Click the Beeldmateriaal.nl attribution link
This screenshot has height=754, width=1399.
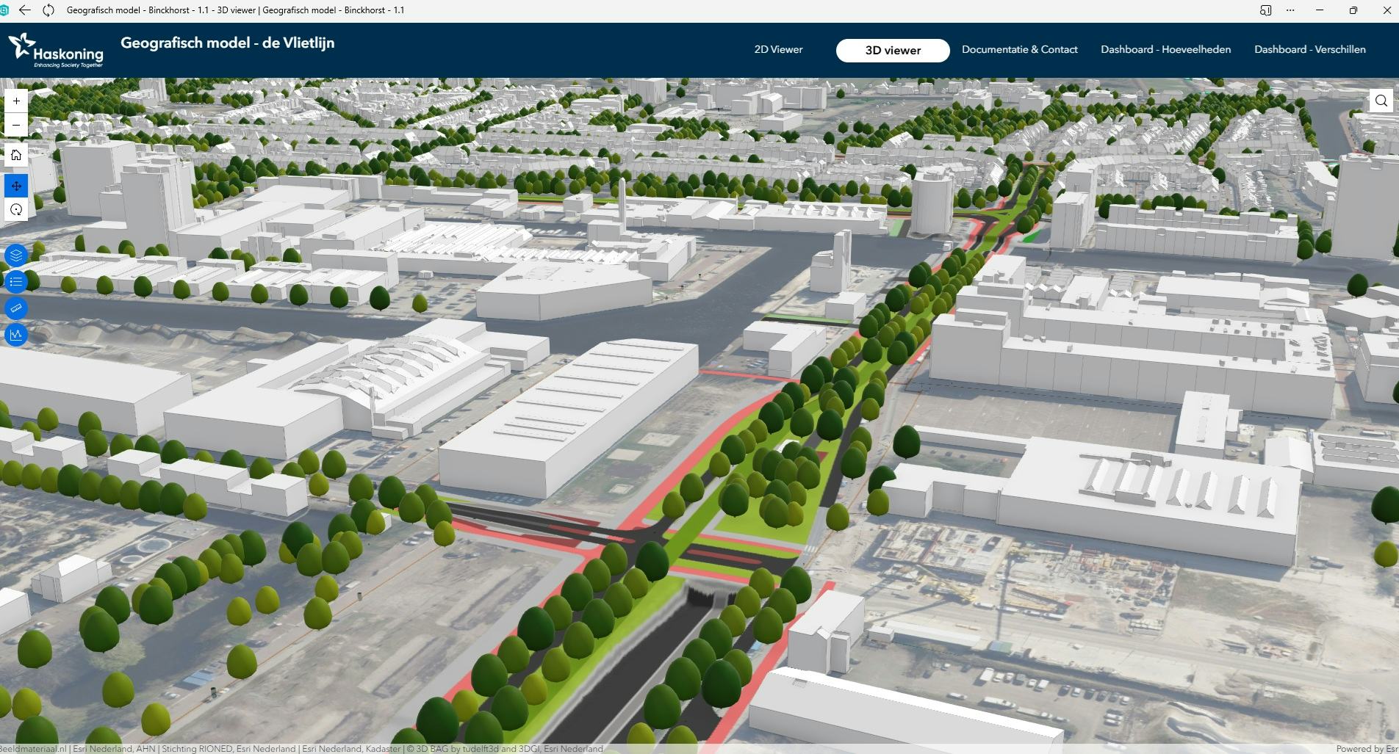(x=33, y=750)
